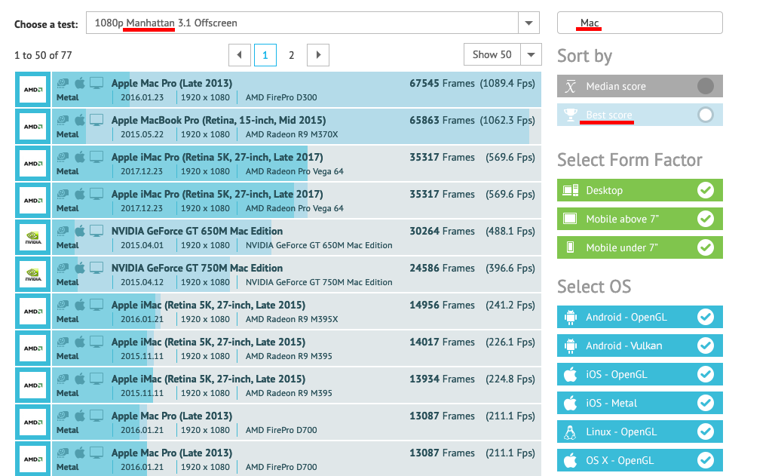Click the Desktop form factor icon
The height and width of the screenshot is (476, 772).
coord(571,191)
